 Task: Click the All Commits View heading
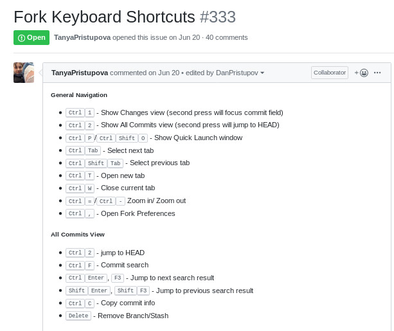tap(78, 235)
